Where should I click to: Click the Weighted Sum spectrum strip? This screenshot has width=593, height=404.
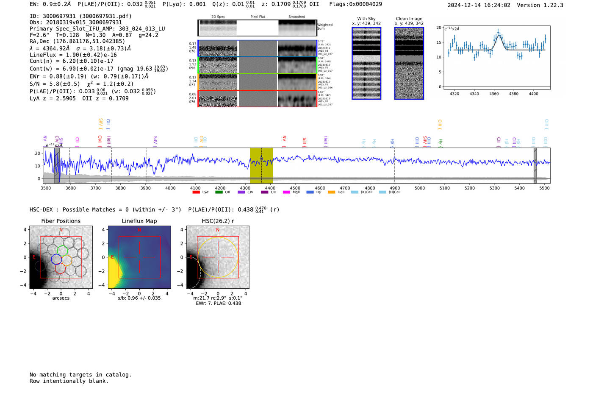257,28
